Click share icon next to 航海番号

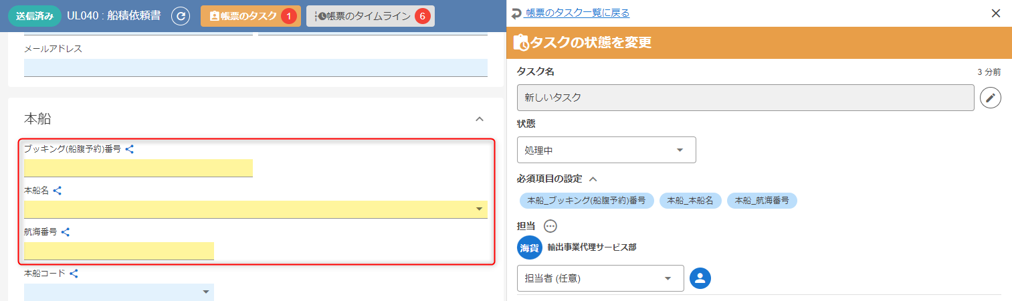[66, 232]
